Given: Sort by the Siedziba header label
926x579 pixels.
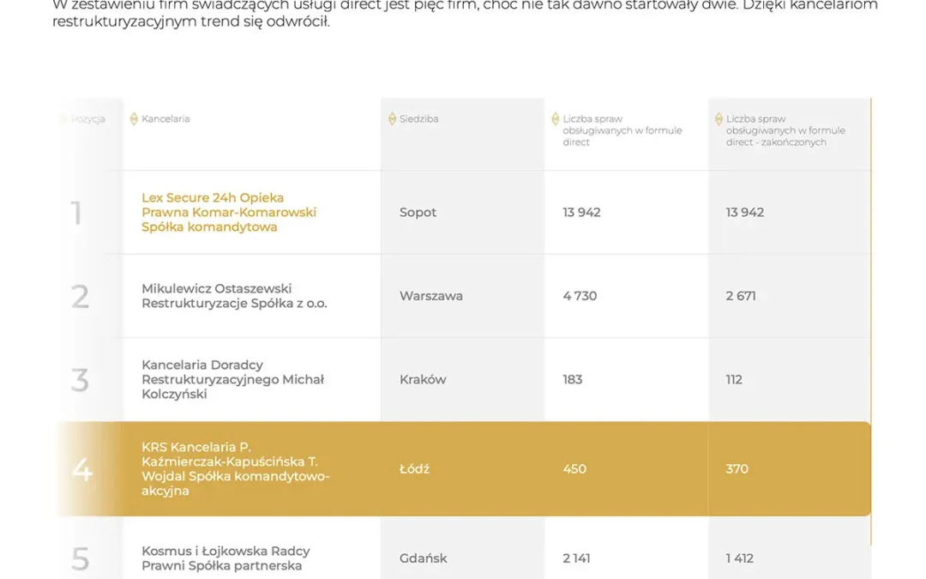Looking at the screenshot, I should [x=418, y=118].
